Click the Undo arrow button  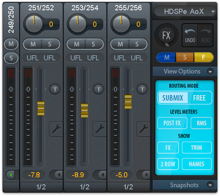point(190,35)
